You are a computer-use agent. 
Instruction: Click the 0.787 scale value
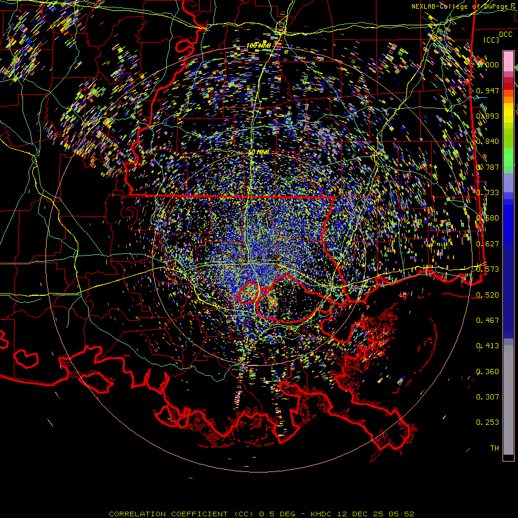tap(487, 167)
